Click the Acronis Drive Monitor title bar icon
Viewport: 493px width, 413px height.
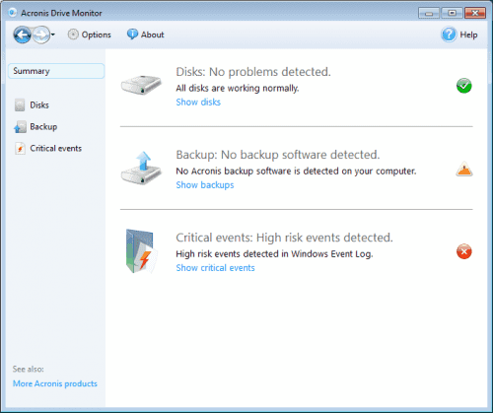coord(13,13)
